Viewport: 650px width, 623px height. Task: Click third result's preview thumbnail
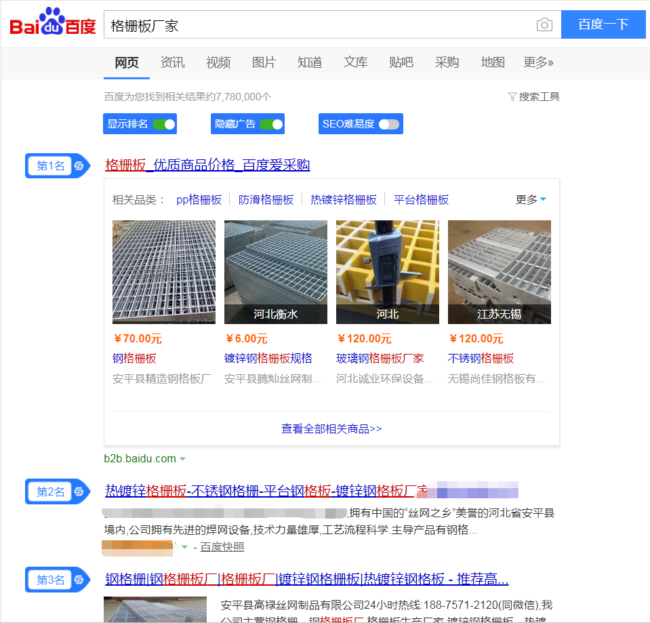(155, 609)
